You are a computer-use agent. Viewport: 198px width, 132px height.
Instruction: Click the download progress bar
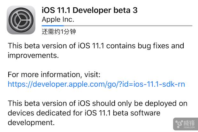pyautogui.click(x=117, y=25)
